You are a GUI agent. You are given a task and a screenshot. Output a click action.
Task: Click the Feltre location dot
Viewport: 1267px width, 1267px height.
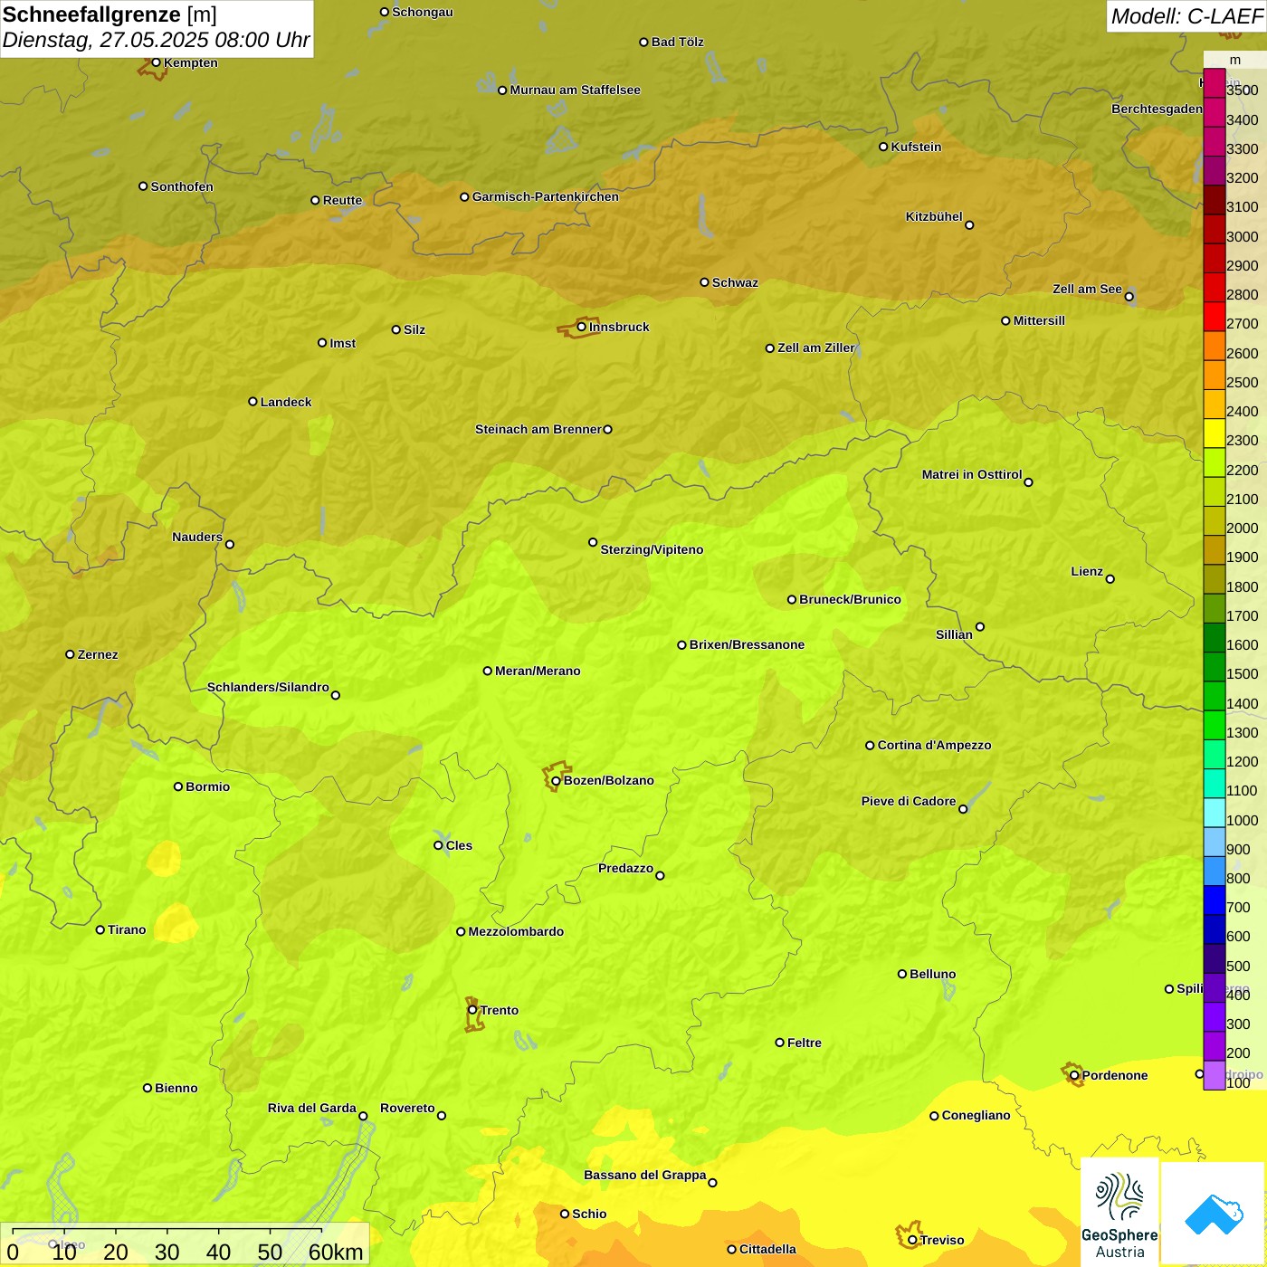[x=779, y=1043]
